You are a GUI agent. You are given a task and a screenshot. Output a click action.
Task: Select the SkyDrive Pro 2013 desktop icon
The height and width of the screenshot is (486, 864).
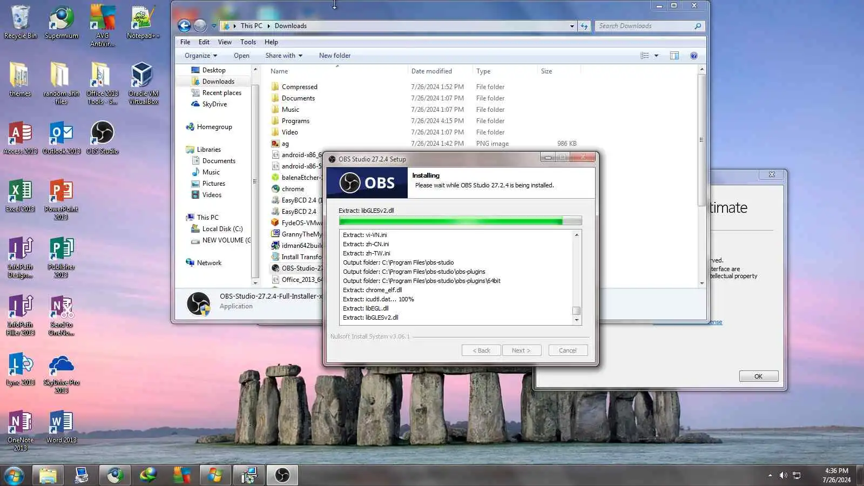(62, 373)
